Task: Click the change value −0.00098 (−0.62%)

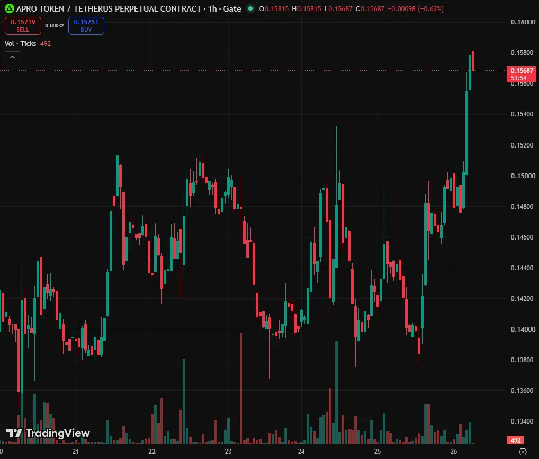Action: [416, 8]
